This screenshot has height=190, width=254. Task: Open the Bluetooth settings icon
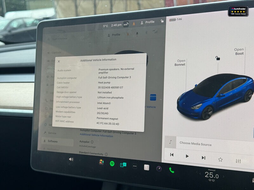(146, 32)
